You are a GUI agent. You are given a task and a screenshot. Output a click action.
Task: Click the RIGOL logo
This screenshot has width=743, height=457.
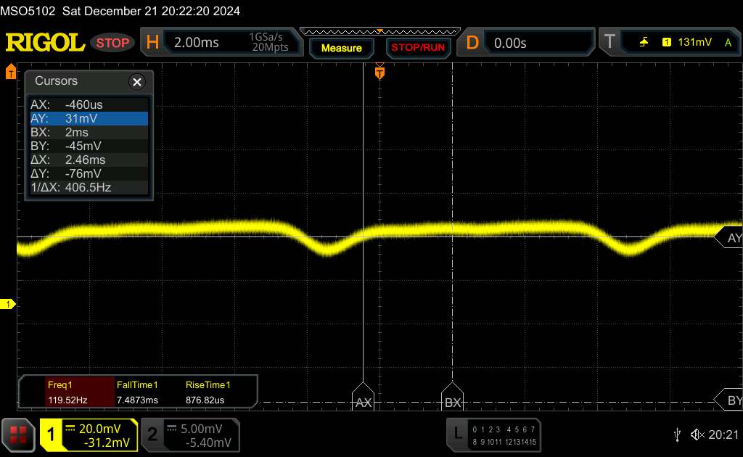coord(45,42)
